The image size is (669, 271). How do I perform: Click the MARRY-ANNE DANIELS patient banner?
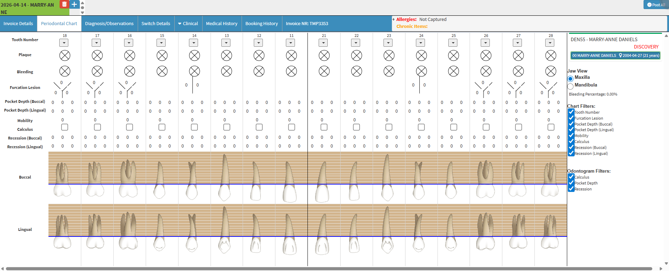pyautogui.click(x=616, y=55)
